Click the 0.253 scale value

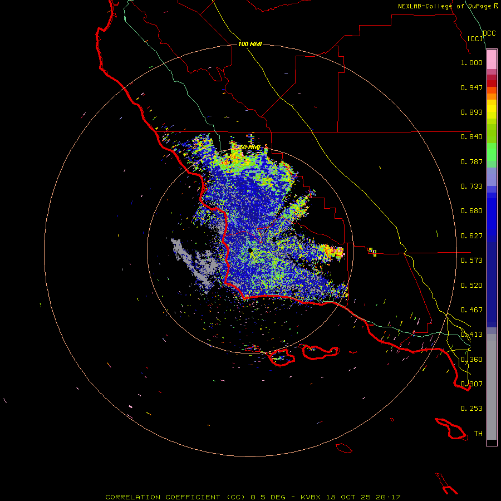(471, 409)
